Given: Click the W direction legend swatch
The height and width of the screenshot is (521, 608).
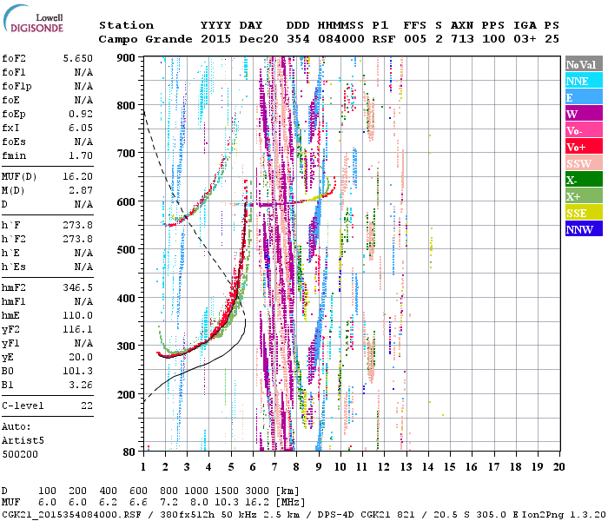Looking at the screenshot, I should 584,114.
